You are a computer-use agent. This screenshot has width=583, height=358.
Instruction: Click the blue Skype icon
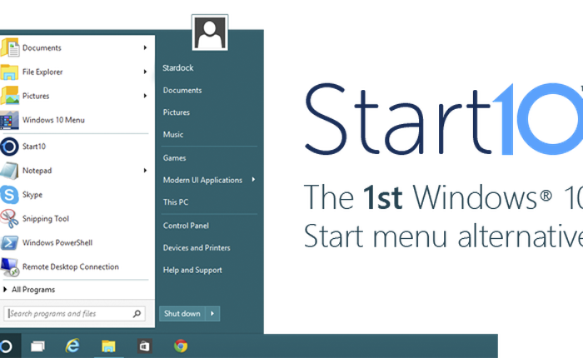tap(9, 195)
